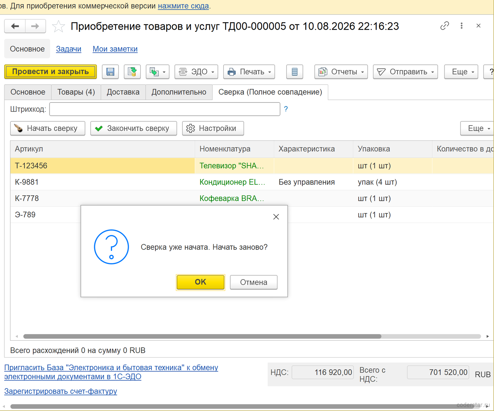Confirm the dialog with OK
Viewport: 494px width, 411px height.
[x=201, y=282]
